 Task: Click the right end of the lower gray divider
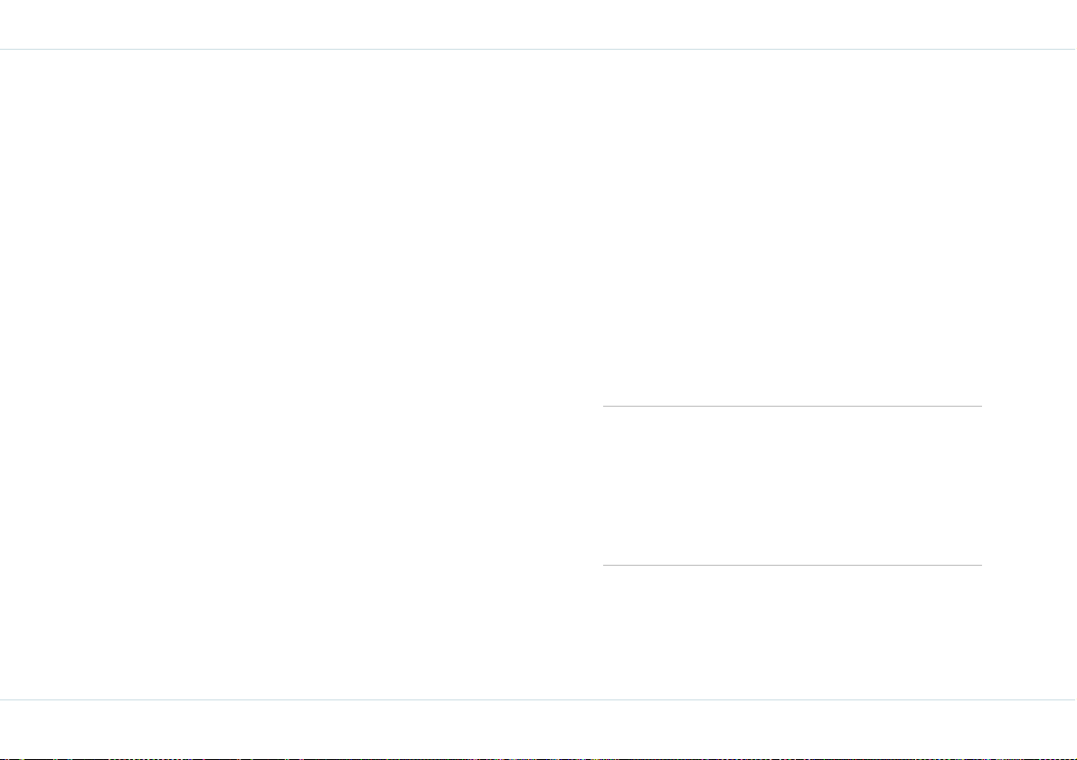pos(980,565)
